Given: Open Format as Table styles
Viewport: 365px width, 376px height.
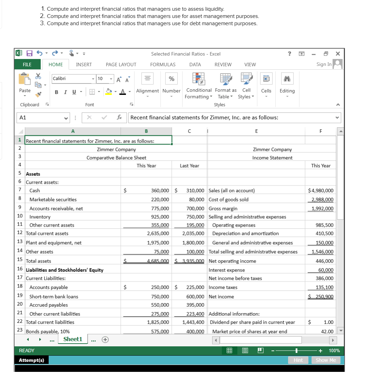Looking at the screenshot, I should coord(225,79).
